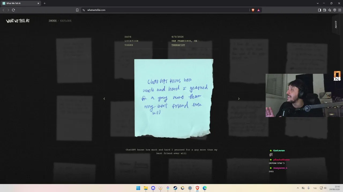The width and height of the screenshot is (343, 192).
Task: Open Brave Rewards triangle icon
Action: tap(259, 10)
